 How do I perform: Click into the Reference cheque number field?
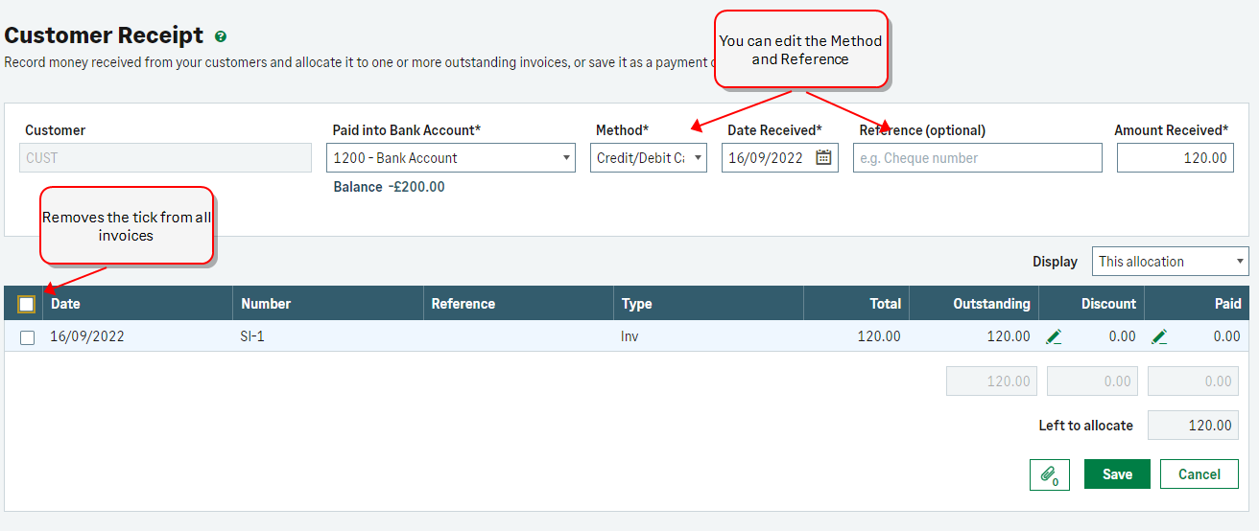977,158
